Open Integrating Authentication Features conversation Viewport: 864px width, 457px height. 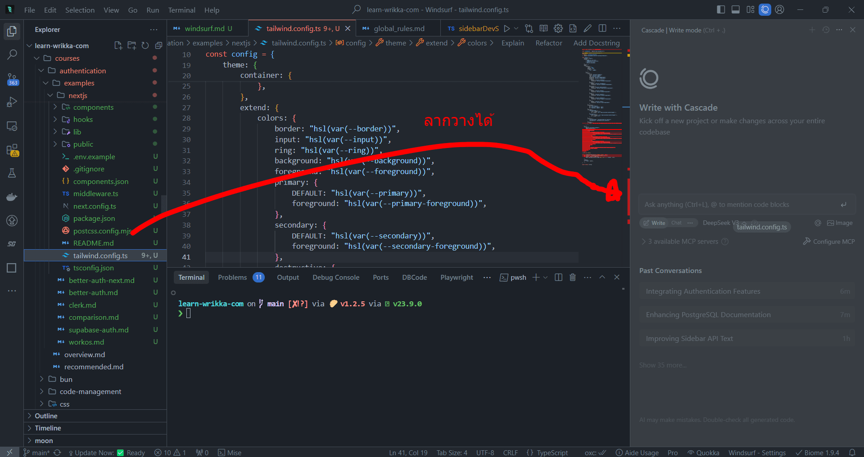tap(747, 291)
